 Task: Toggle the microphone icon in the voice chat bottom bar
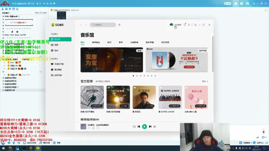pyautogui.click(x=14, y=143)
